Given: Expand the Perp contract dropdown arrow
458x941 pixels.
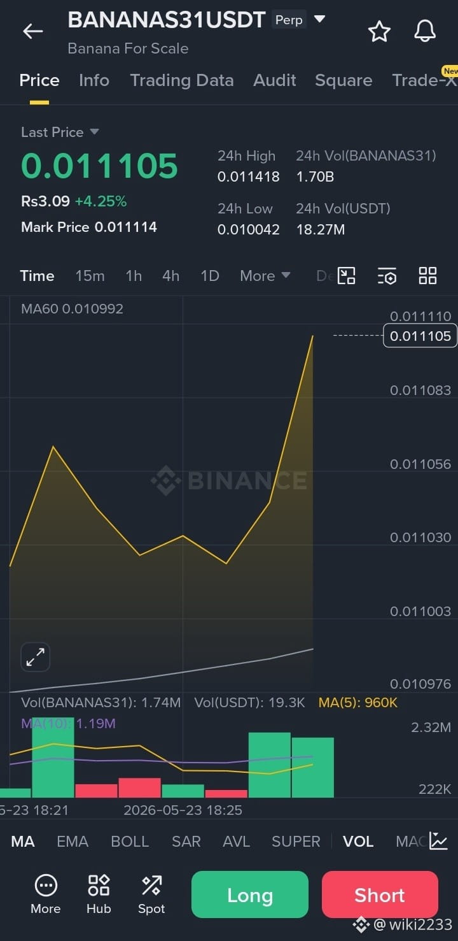Looking at the screenshot, I should 320,19.
